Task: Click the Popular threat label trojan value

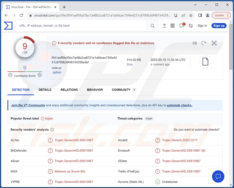Action: (49, 119)
